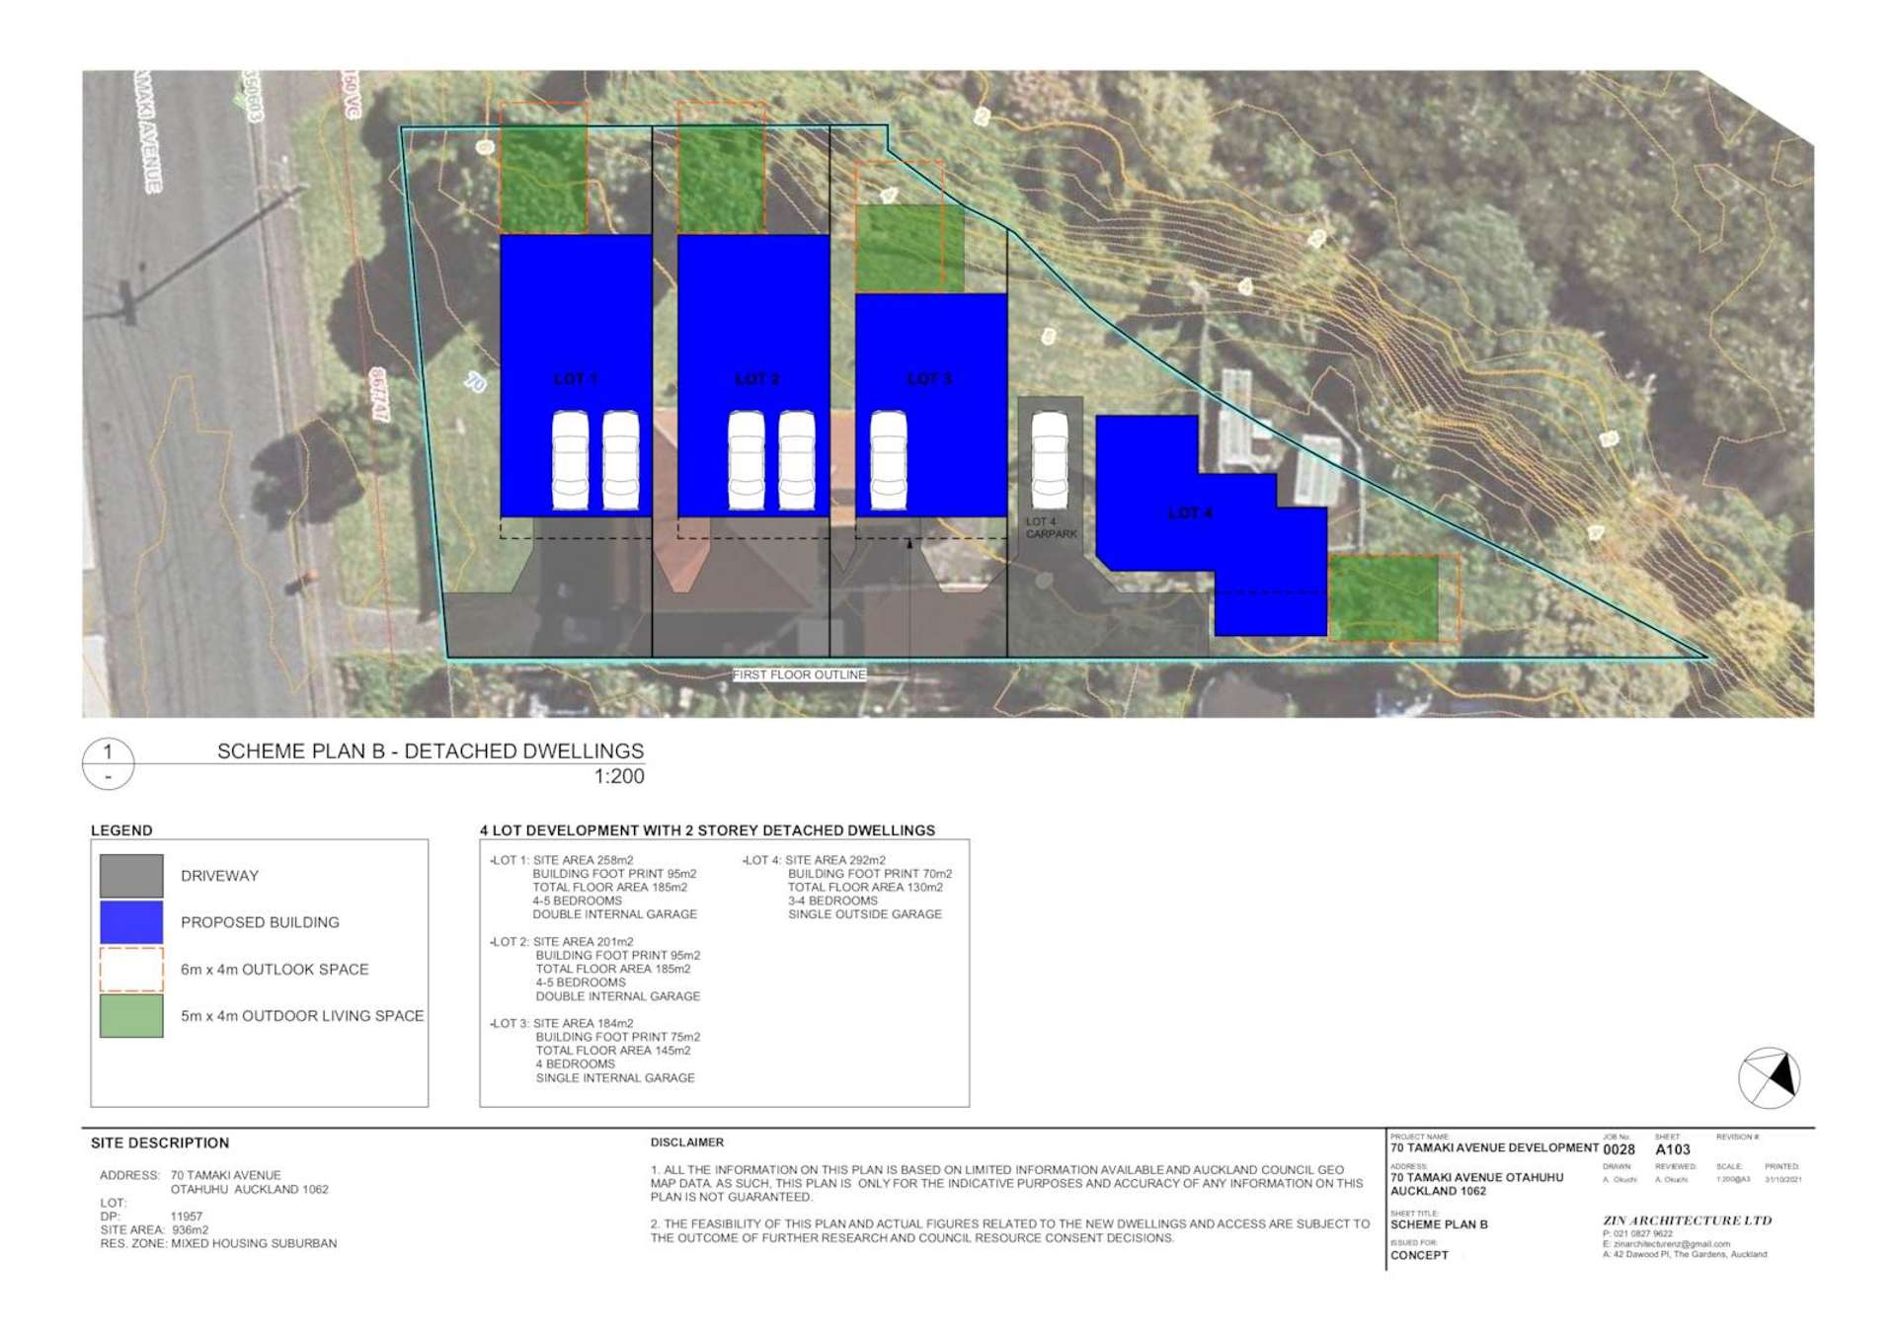Click 'LOT 3: SITE AREA 184m2' text

562,1024
